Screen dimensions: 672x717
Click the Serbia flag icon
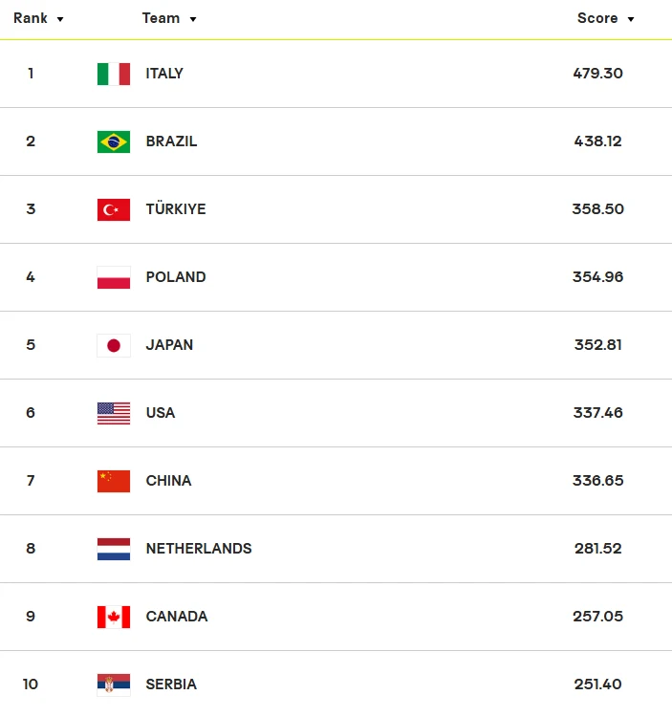[x=114, y=684]
